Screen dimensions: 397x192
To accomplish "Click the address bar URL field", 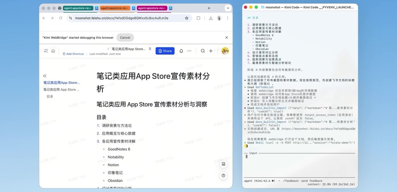I will (x=129, y=18).
